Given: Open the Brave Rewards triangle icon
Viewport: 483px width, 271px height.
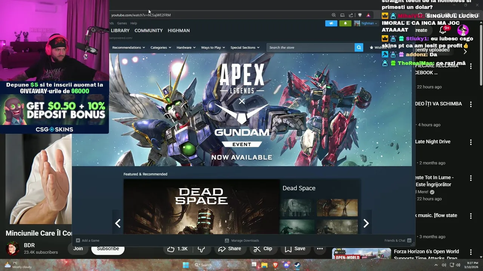Looking at the screenshot, I should 368,15.
